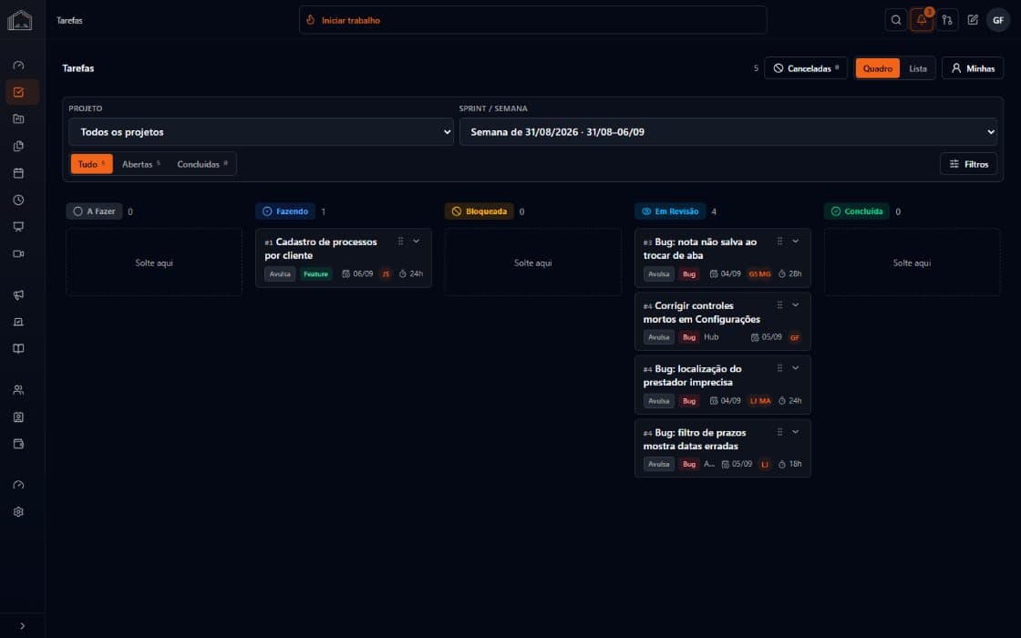Select the Abertas tab
The image size is (1021, 638).
coord(140,164)
